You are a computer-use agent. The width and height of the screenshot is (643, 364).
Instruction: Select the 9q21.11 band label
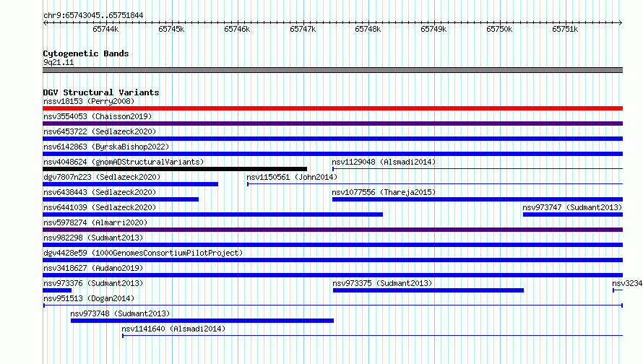pos(59,62)
